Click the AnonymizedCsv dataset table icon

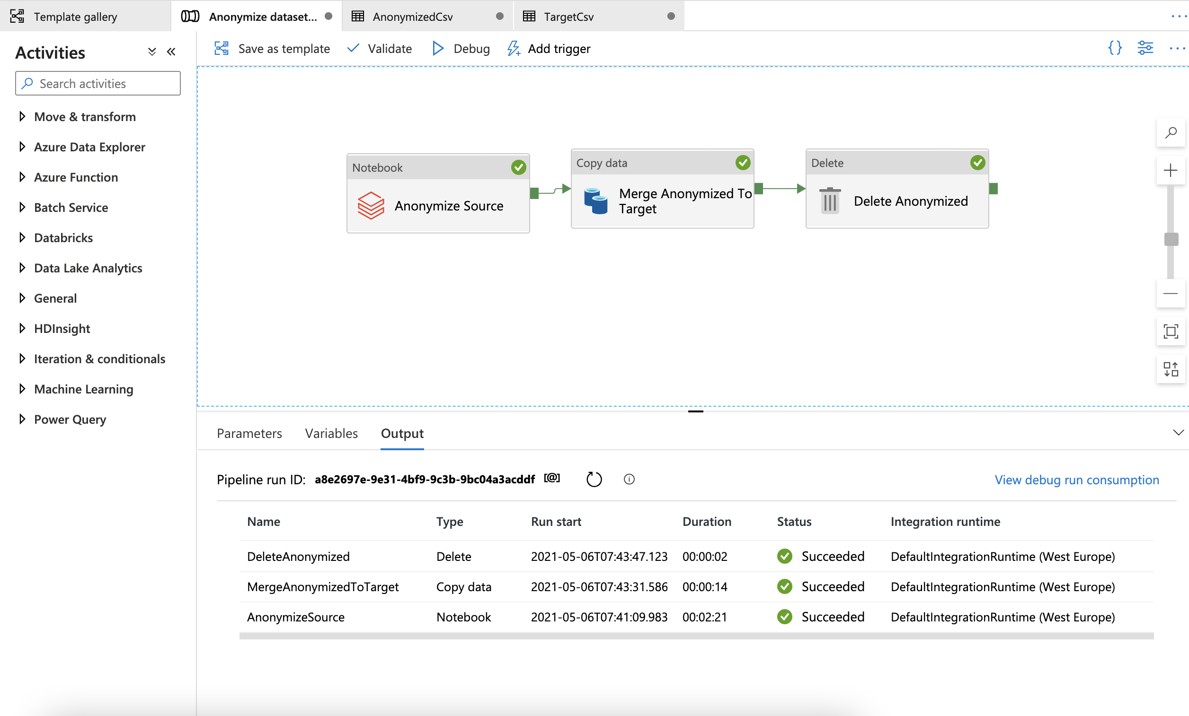357,17
